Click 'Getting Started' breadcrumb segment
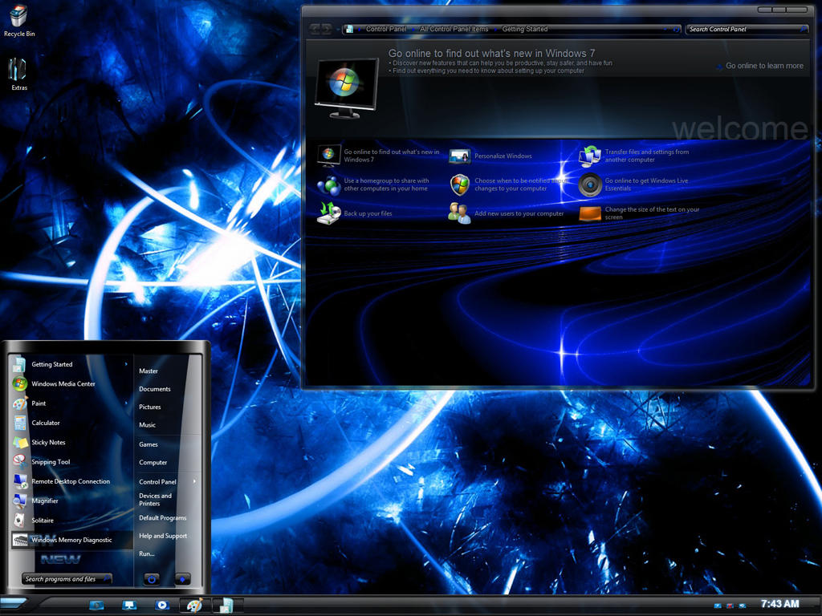Screen dimensions: 822x616 [x=525, y=30]
